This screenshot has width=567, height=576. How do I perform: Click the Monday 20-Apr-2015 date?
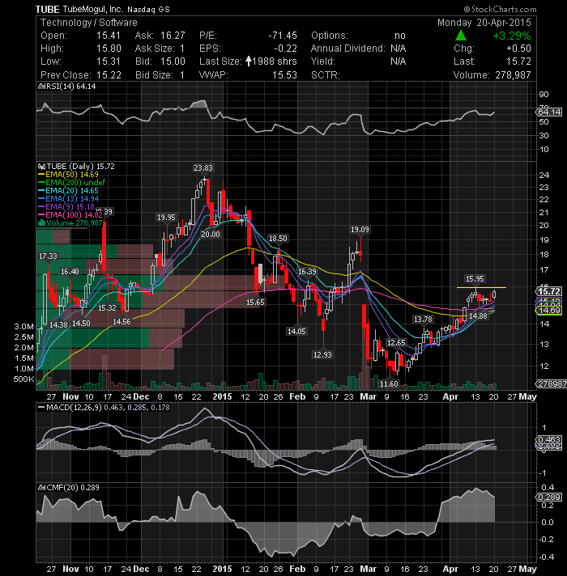[484, 23]
